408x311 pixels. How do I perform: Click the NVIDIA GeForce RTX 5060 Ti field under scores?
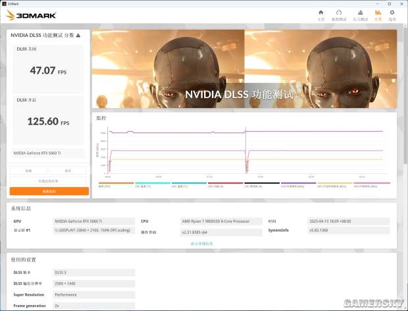[48, 153]
